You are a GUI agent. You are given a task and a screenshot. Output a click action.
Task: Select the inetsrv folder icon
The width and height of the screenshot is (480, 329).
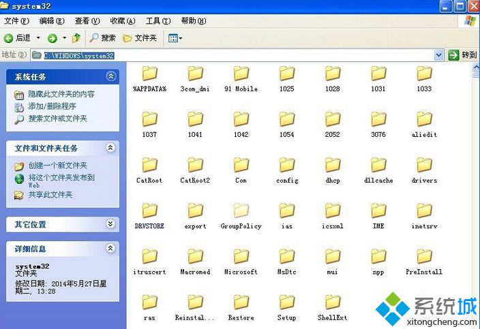pyautogui.click(x=424, y=210)
